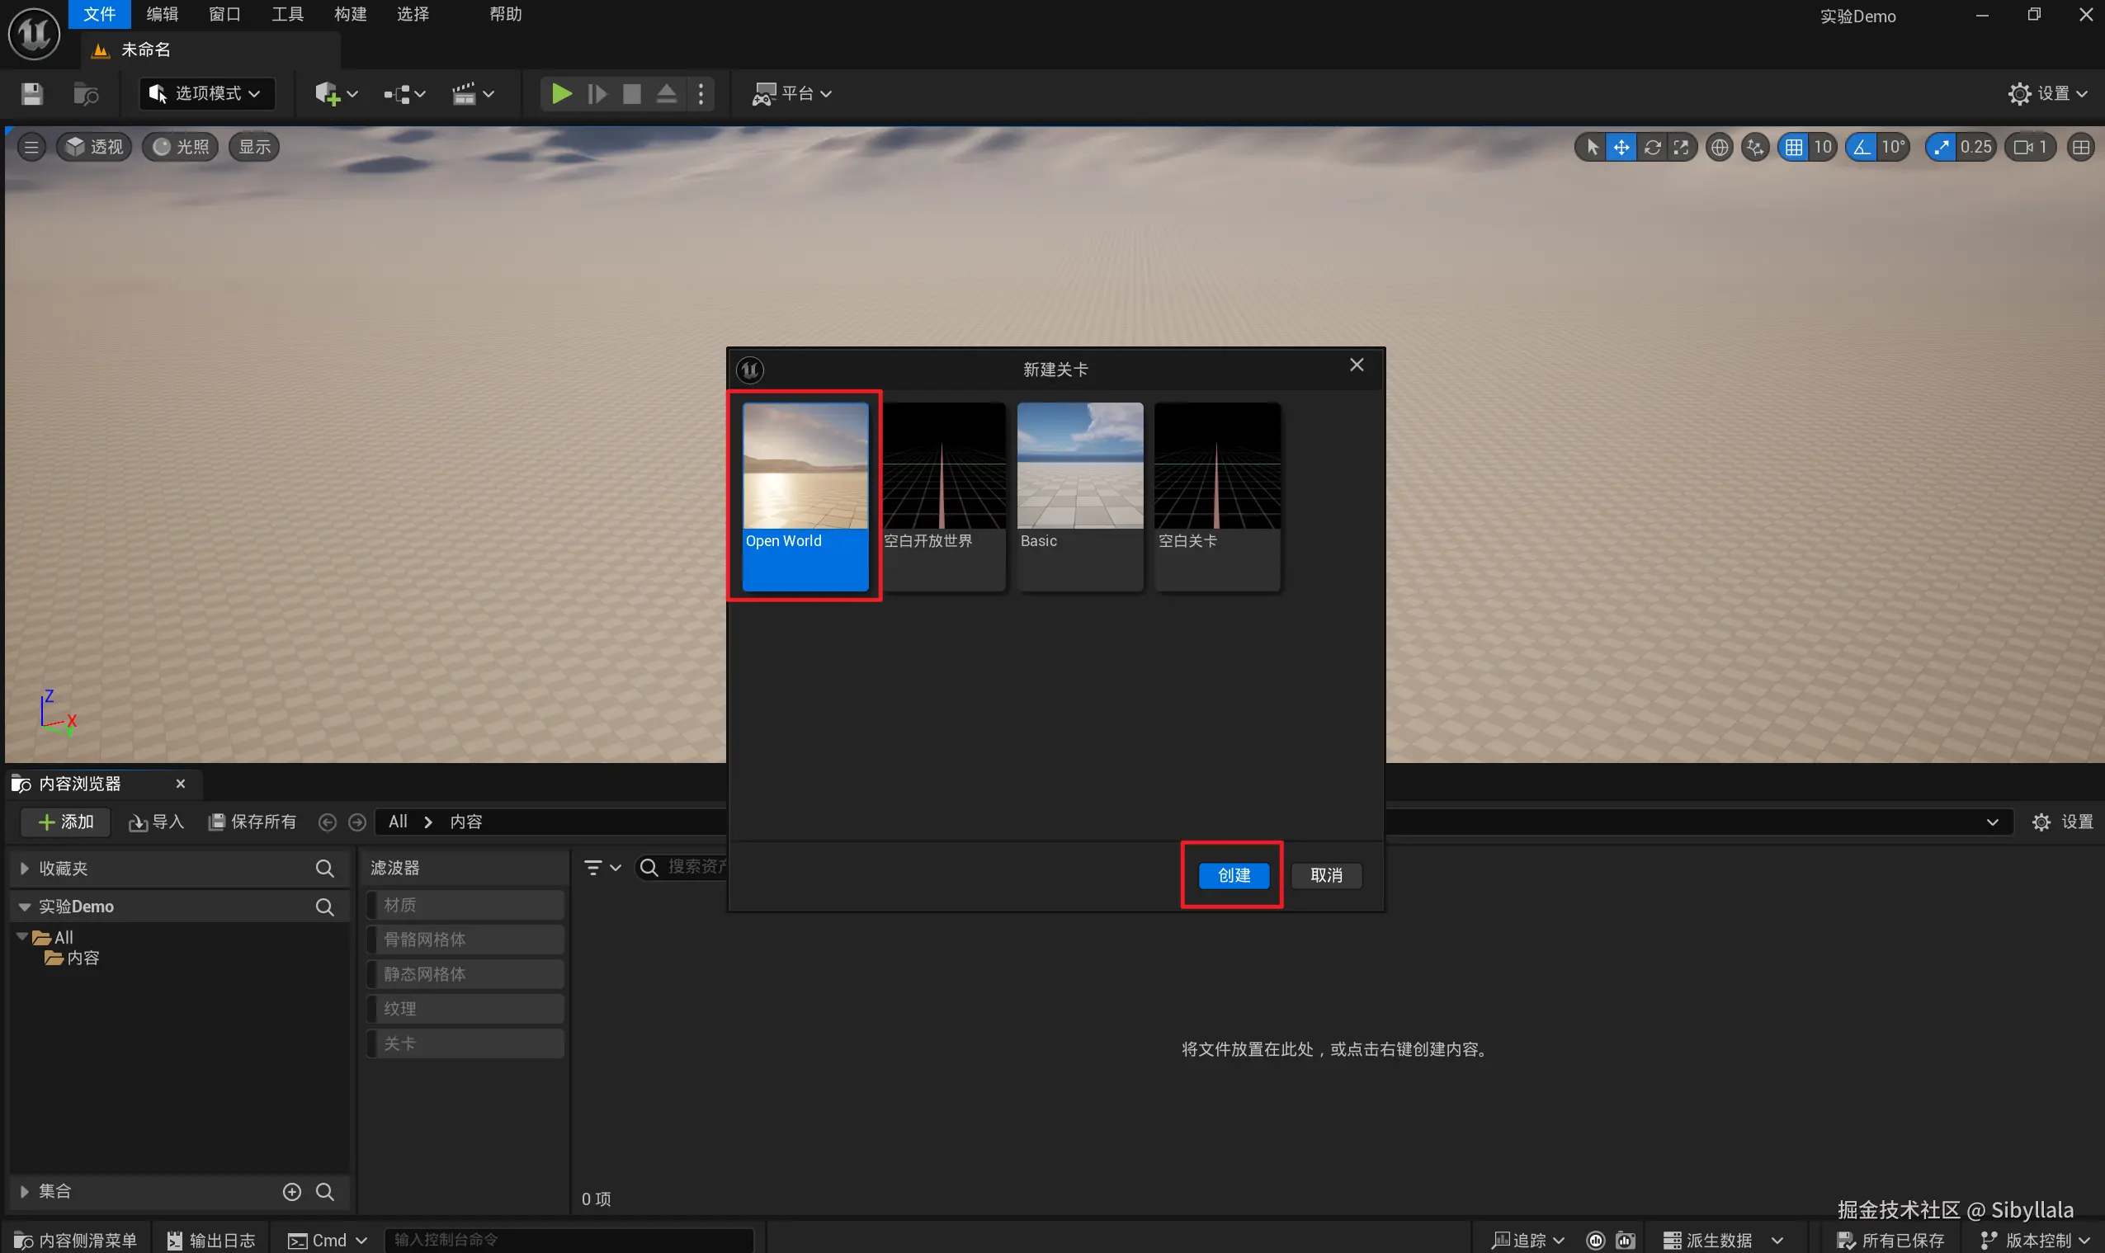Open the 选项模式 mode dropdown
The height and width of the screenshot is (1253, 2105).
[208, 94]
